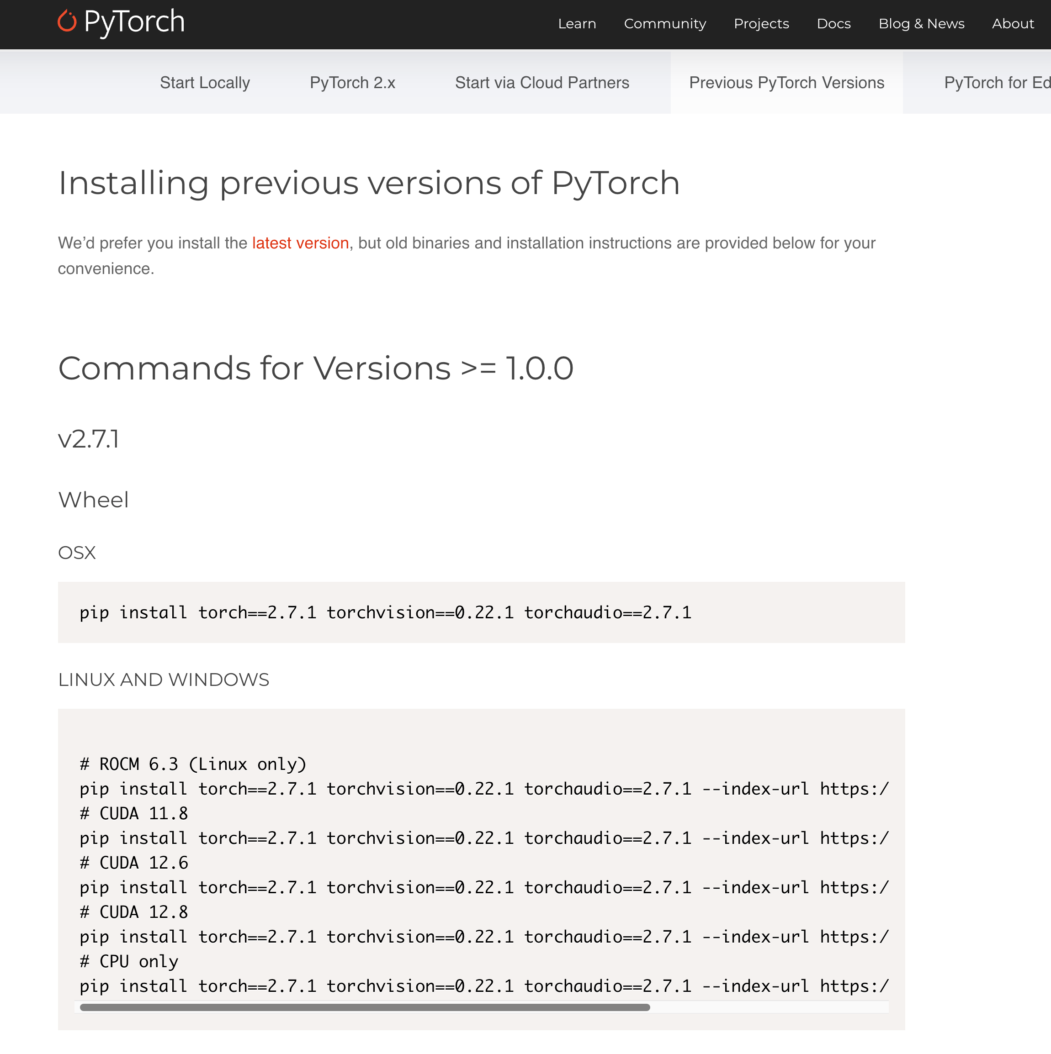Click the v2.7.1 version heading
Image resolution: width=1051 pixels, height=1054 pixels.
click(90, 439)
